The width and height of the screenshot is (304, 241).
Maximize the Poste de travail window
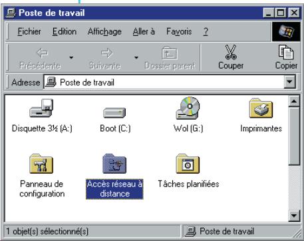click(x=280, y=13)
